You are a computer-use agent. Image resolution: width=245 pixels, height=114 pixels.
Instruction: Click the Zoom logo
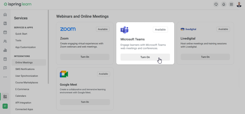click(68, 29)
